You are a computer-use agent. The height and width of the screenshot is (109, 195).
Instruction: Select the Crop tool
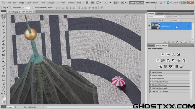pyautogui.click(x=4, y=30)
